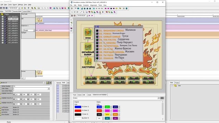The height and width of the screenshot is (123, 219).
Task: Open the Controls menu in the simulation window
Action: (x=86, y=5)
